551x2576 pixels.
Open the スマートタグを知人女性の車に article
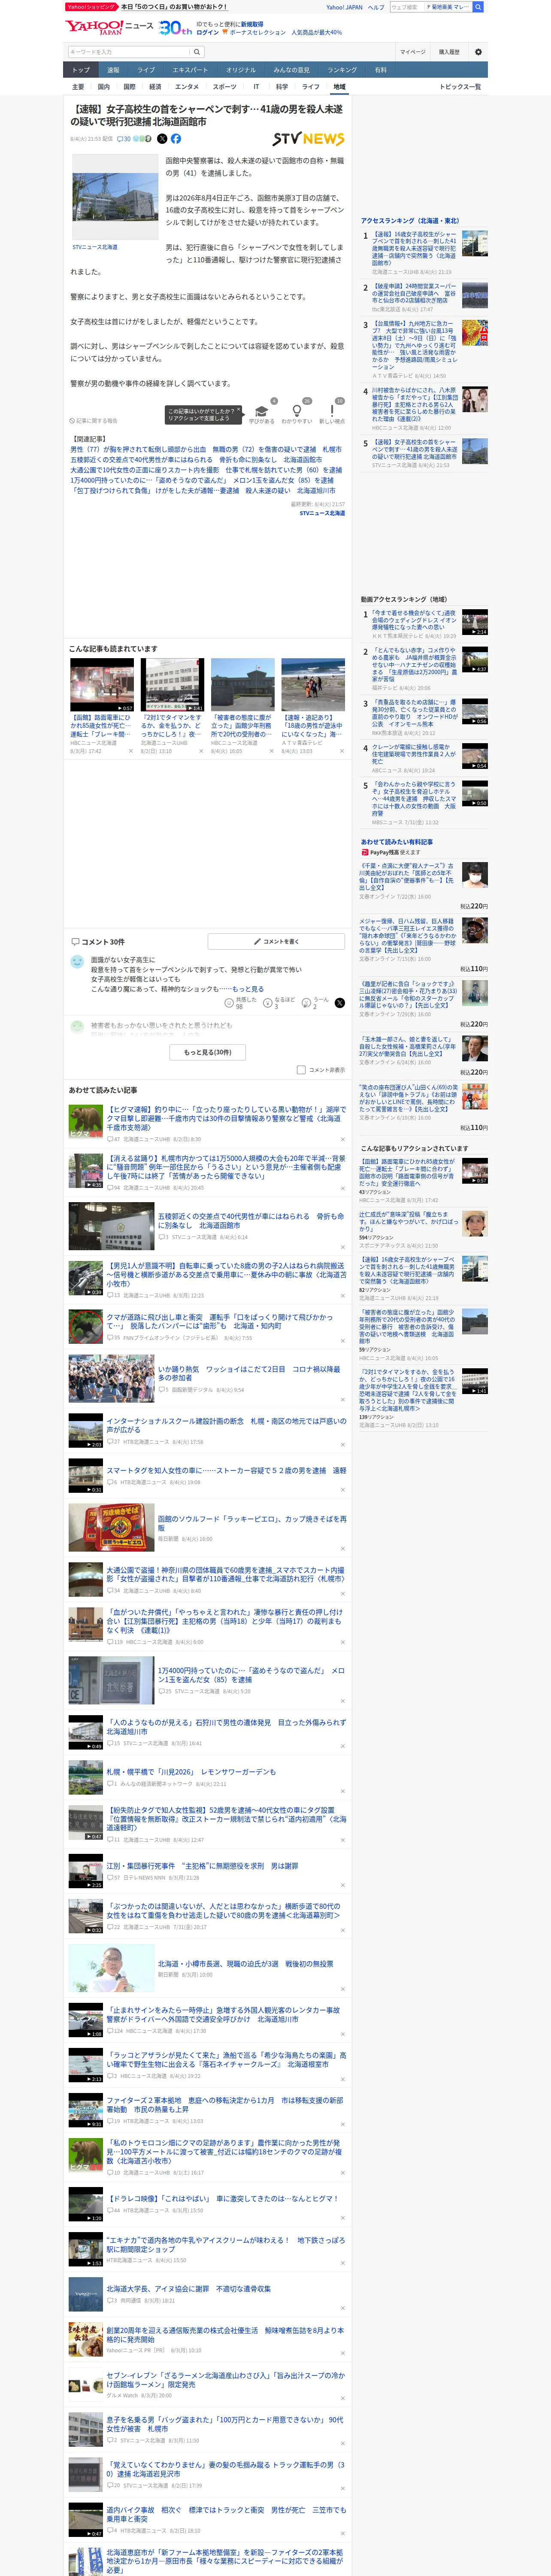(x=227, y=1470)
